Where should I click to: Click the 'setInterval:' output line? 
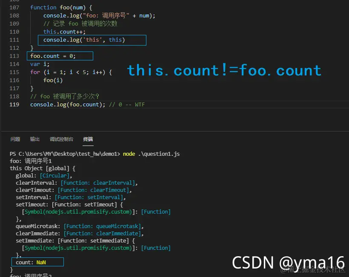click(x=71, y=197)
